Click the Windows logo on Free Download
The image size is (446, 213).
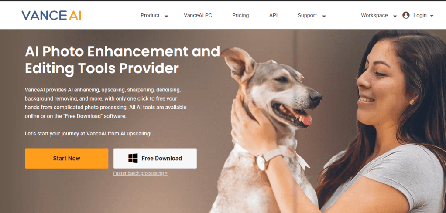133,158
